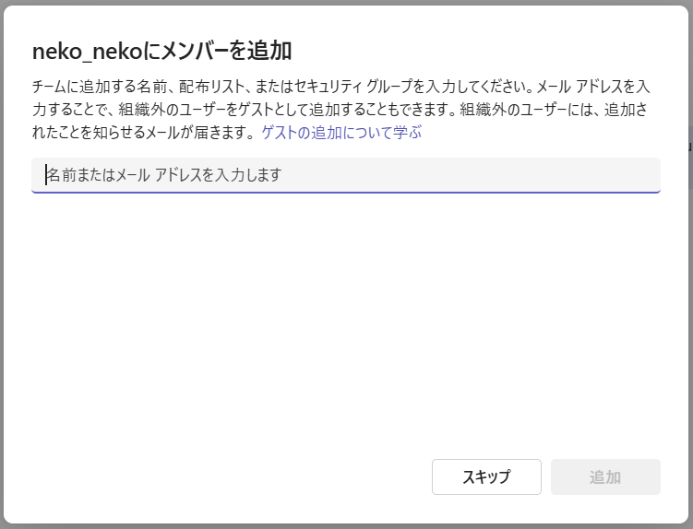
Task: Click the blue underline of the name field
Action: 346,192
